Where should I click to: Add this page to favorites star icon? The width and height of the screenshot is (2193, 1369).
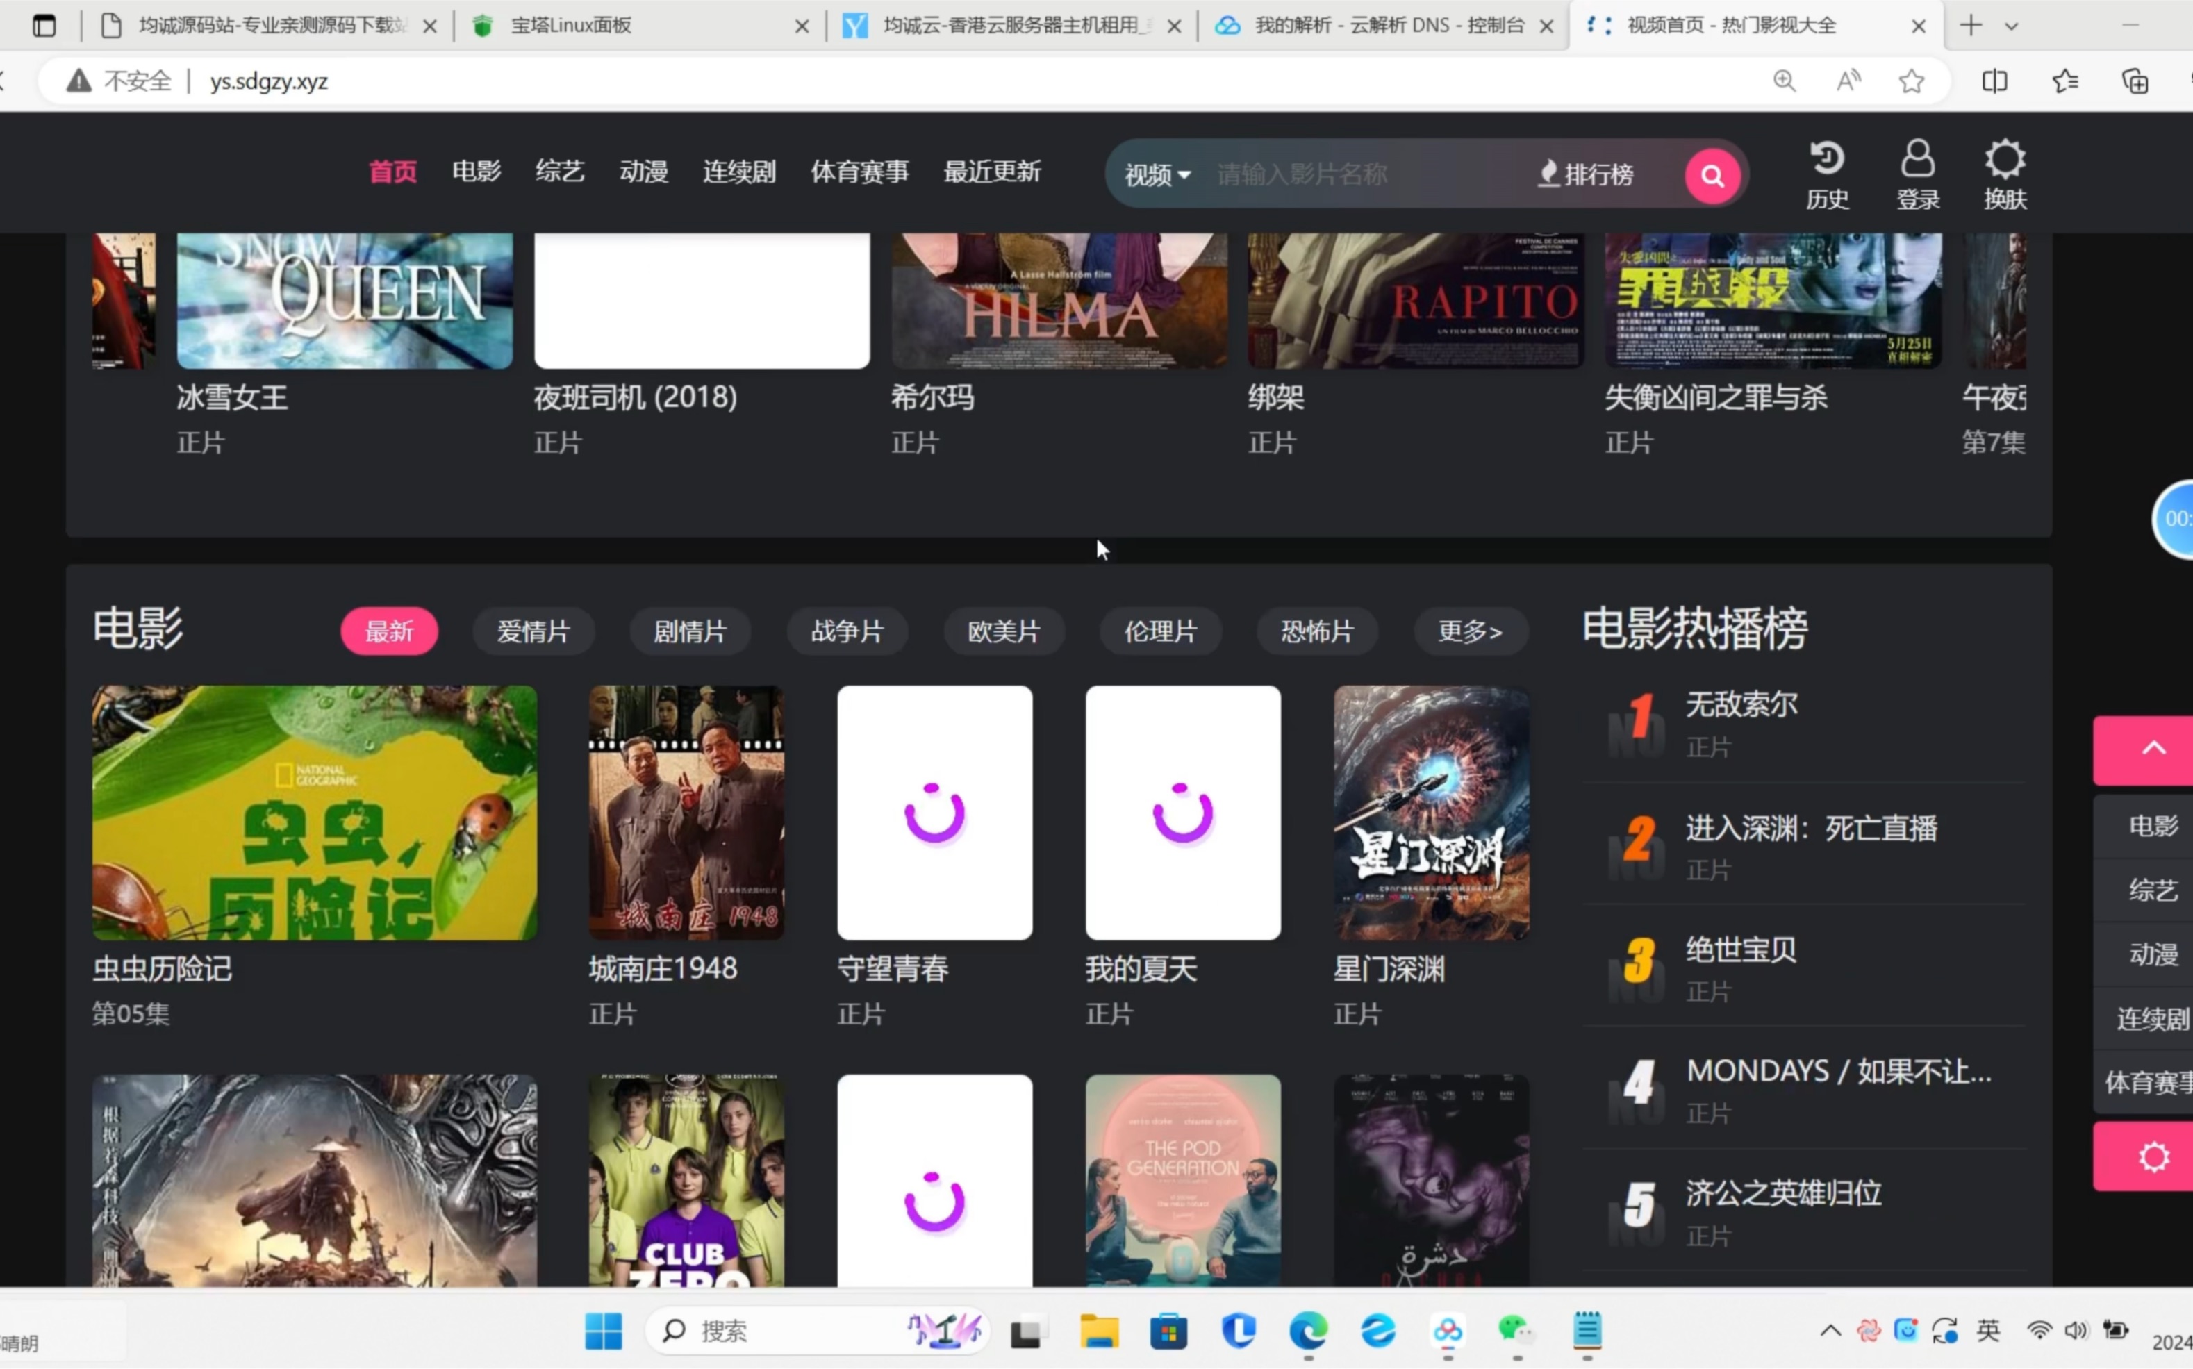tap(1912, 81)
